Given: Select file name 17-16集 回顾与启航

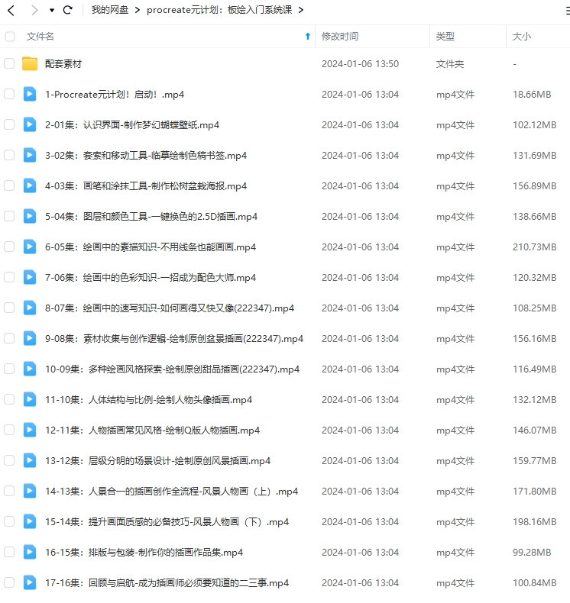Looking at the screenshot, I should click(x=167, y=583).
